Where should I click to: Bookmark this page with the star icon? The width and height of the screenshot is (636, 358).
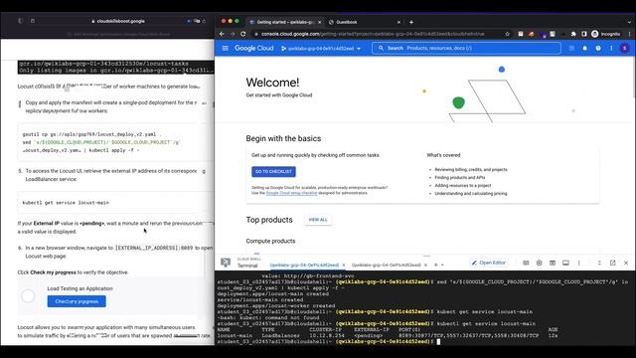coord(508,34)
